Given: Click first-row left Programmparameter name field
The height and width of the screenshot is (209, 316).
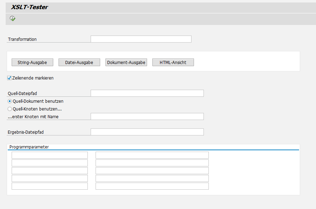Looking at the screenshot, I should coord(50,155).
